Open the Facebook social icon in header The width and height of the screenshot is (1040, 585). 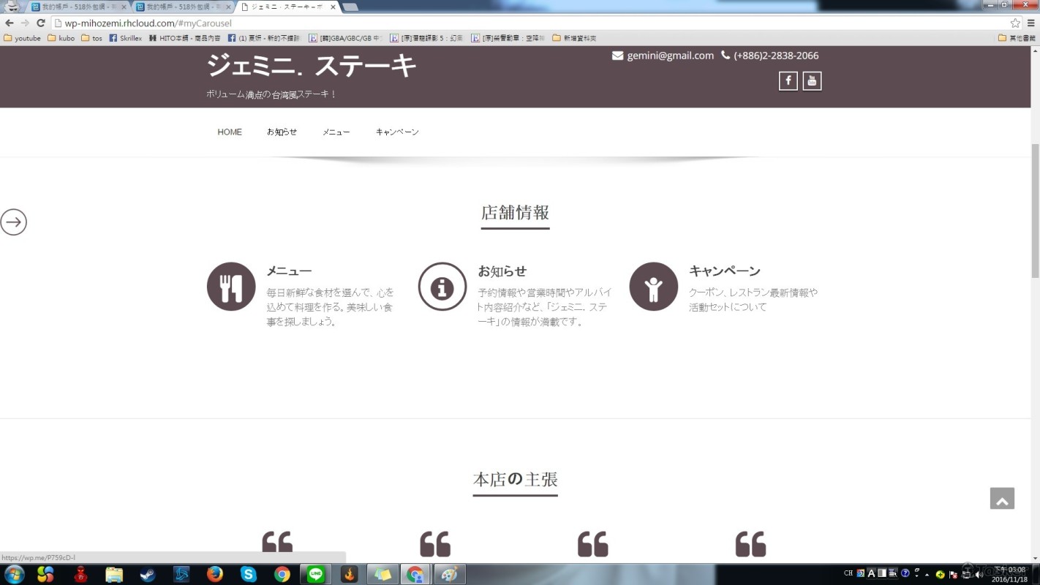(x=788, y=81)
